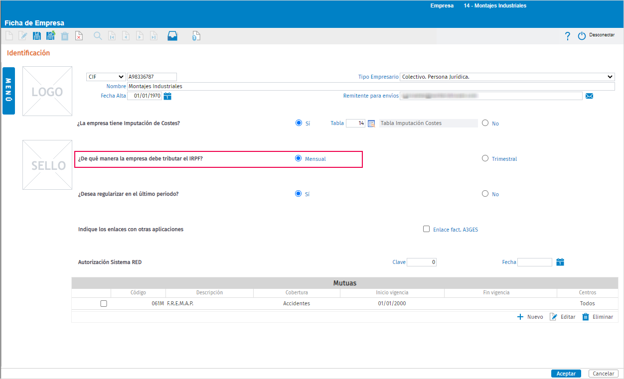
Task: Select No for regularizar último periodo
Action: point(485,194)
